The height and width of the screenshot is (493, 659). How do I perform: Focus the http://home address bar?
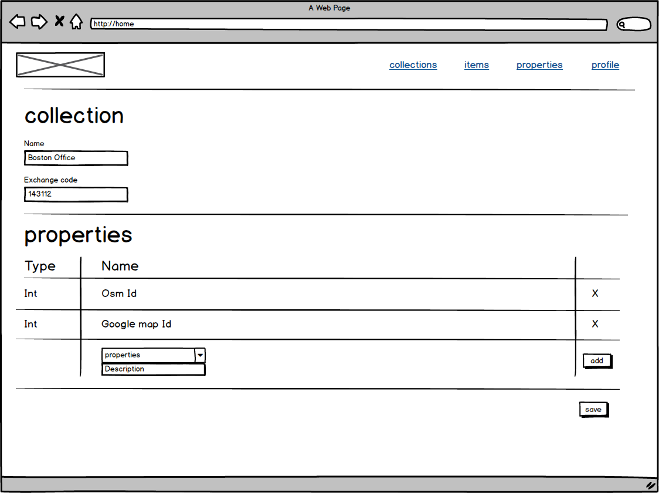[x=349, y=24]
